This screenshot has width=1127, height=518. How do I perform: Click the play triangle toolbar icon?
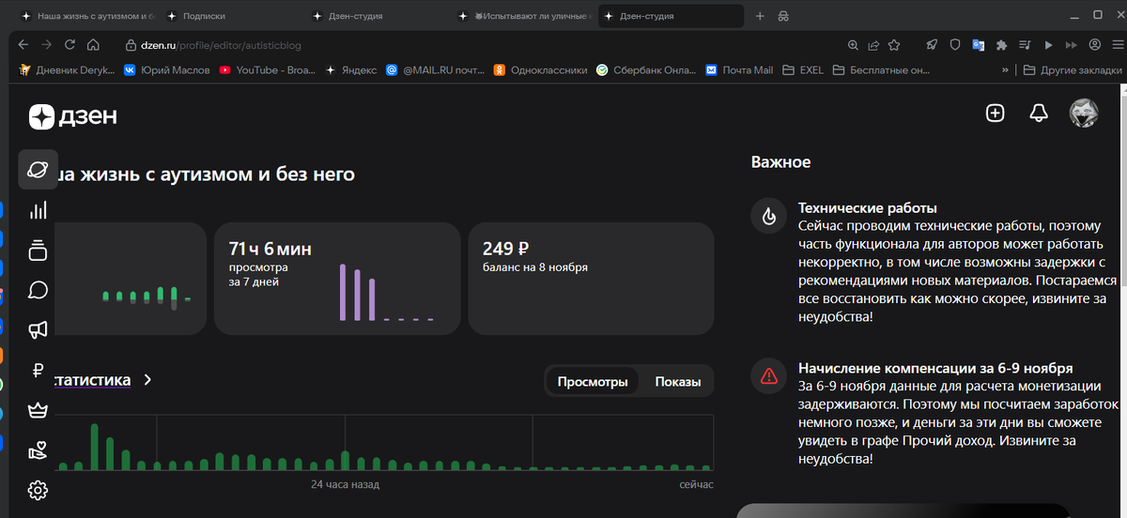click(1048, 45)
